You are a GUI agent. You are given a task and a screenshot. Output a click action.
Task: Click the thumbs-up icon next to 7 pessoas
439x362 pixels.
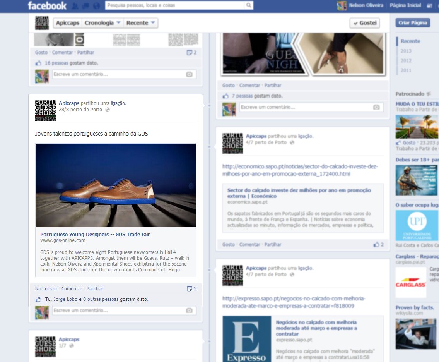pos(225,96)
